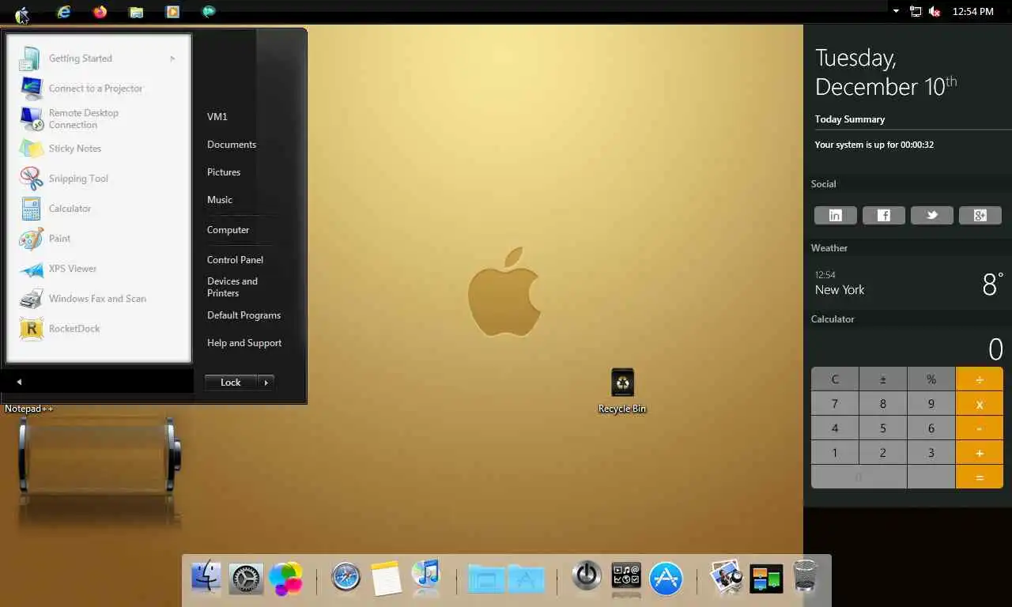Open Connect to a Projector

(98, 89)
